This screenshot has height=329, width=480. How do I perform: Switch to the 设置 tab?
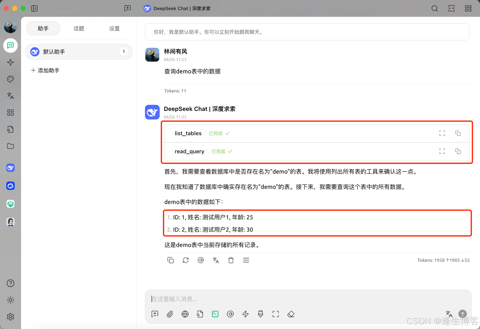coord(114,28)
